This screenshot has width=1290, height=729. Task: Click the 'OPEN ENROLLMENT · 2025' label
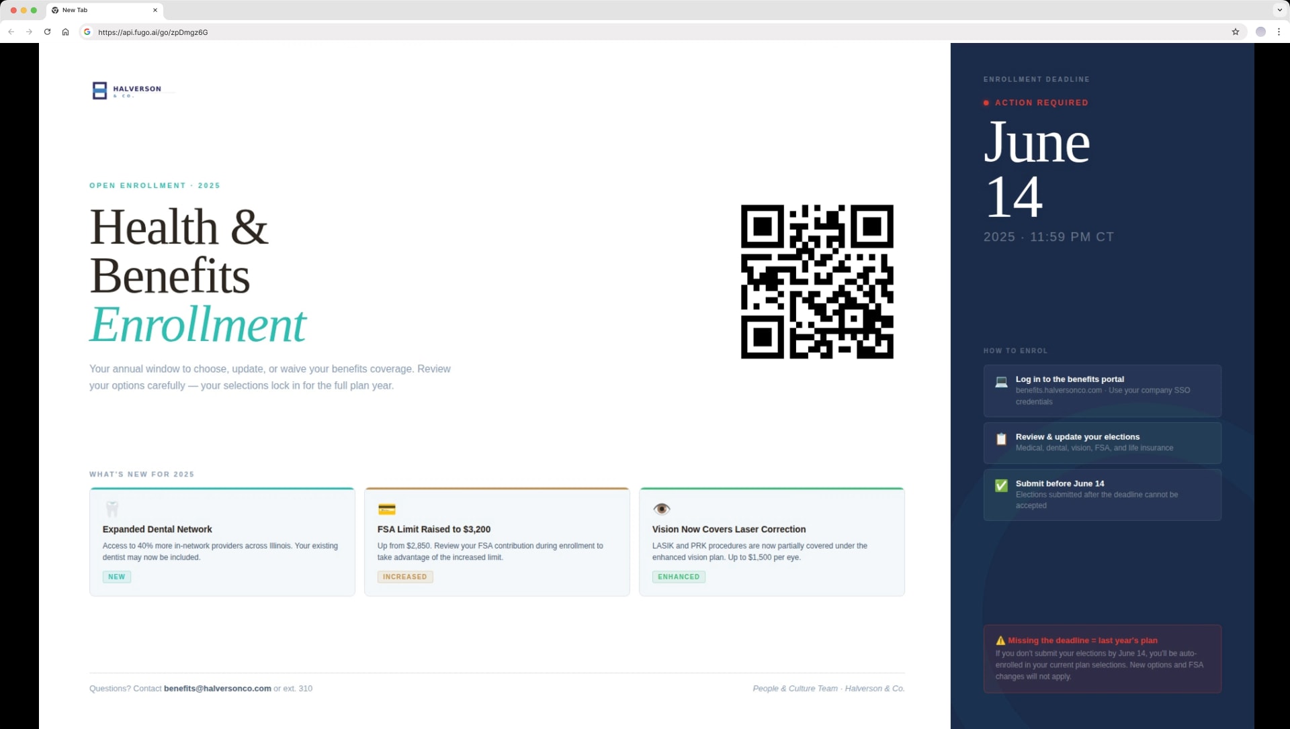click(155, 185)
